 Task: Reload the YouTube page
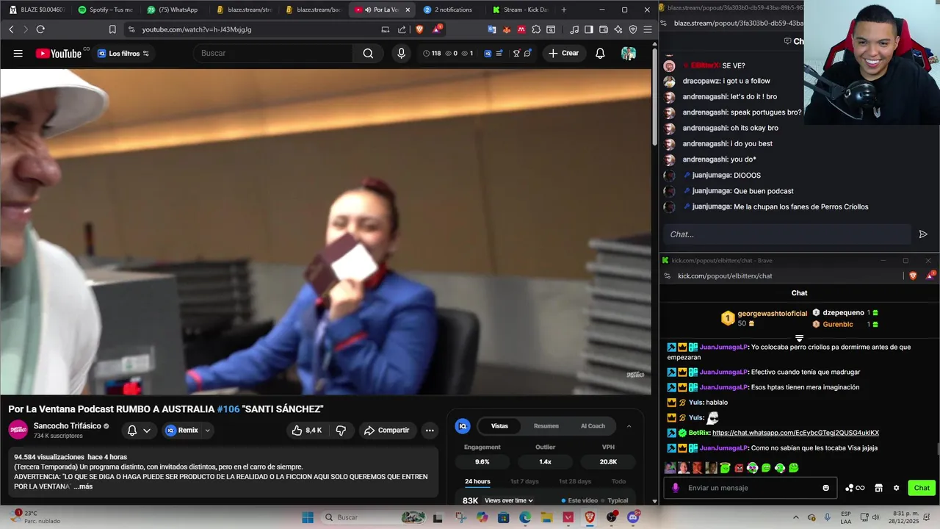coord(40,29)
